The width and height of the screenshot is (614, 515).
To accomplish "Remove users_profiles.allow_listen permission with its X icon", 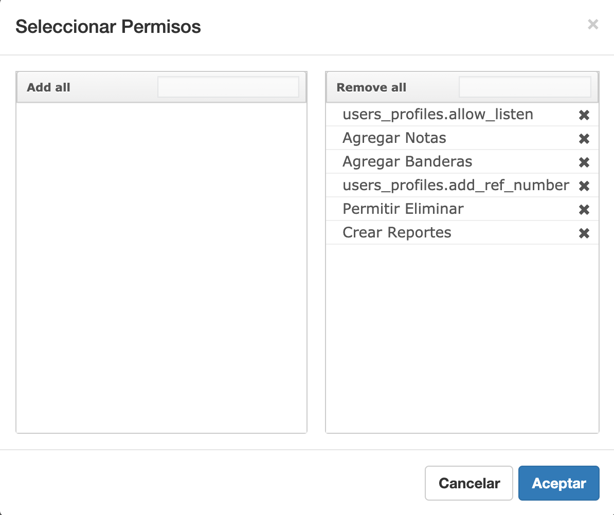I will tap(584, 115).
